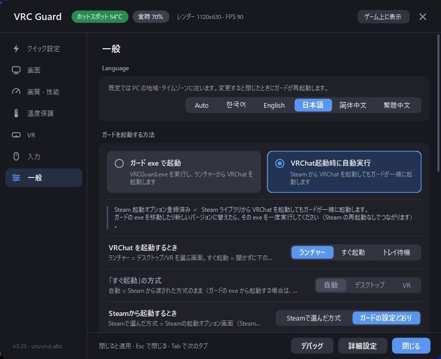Click the thermometer icon beside 温度保護
The width and height of the screenshot is (441, 359).
tap(16, 113)
